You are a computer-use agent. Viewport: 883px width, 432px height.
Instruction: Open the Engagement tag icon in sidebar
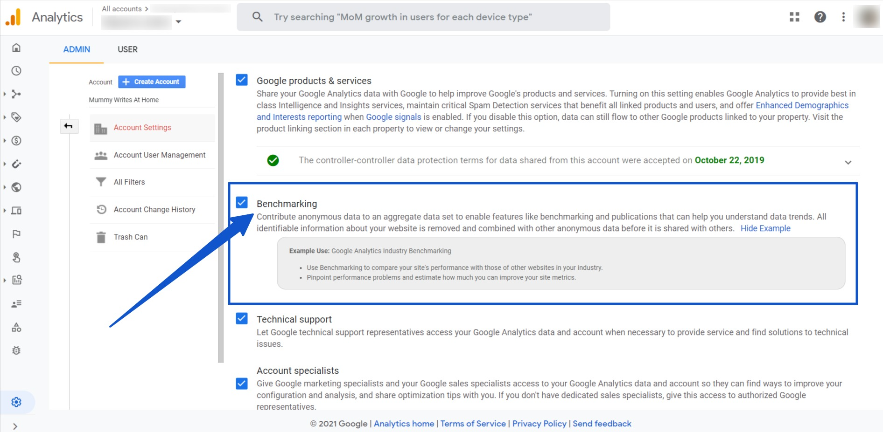[x=16, y=117]
